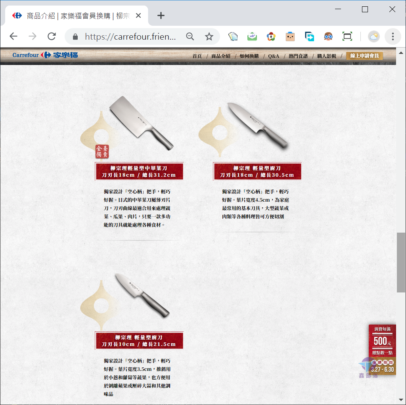
Task: Click the Chinese cleaver knife image
Action: (x=142, y=123)
